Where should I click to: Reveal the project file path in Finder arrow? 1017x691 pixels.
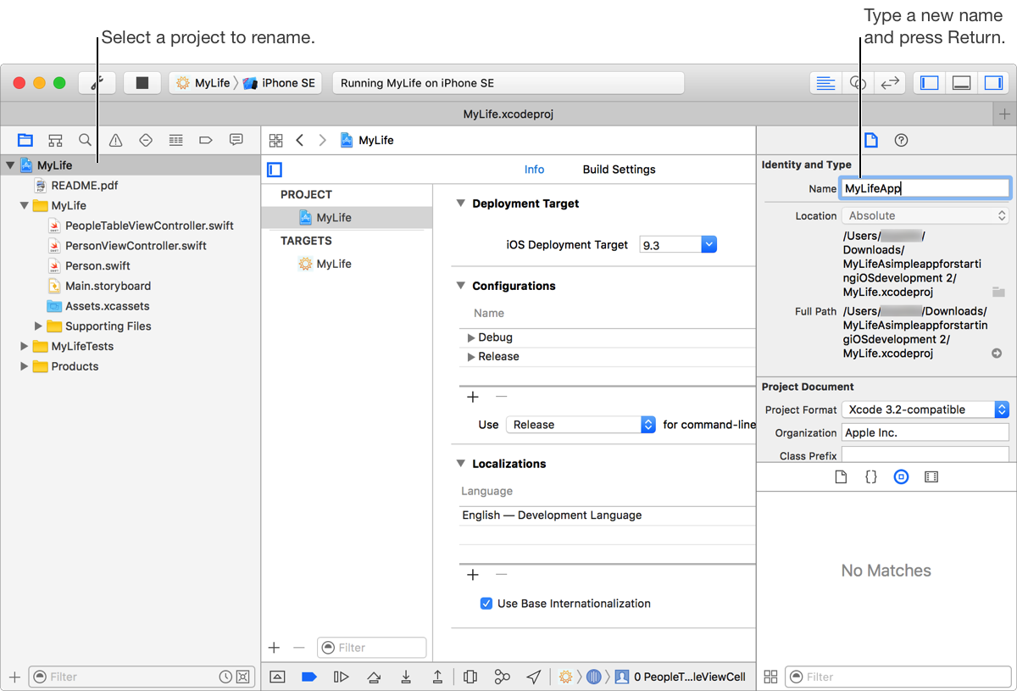point(997,354)
